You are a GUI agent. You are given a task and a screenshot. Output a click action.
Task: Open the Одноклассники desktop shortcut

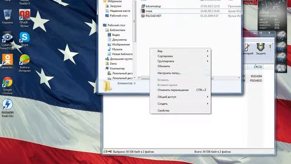(7, 61)
